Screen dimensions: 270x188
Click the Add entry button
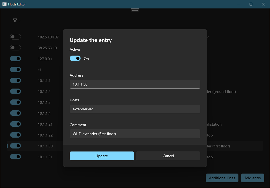click(253, 178)
